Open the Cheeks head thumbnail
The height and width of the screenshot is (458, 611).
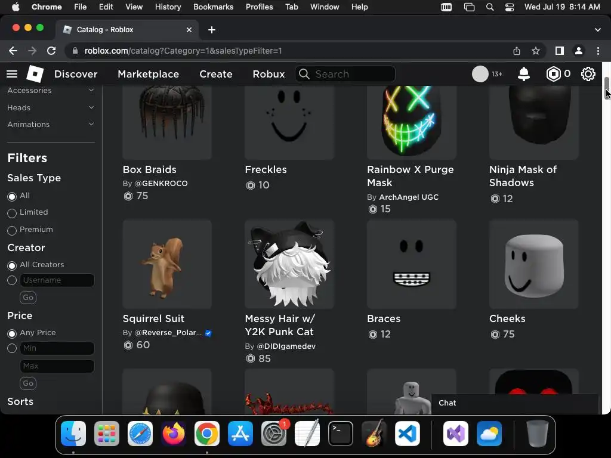[534, 264]
